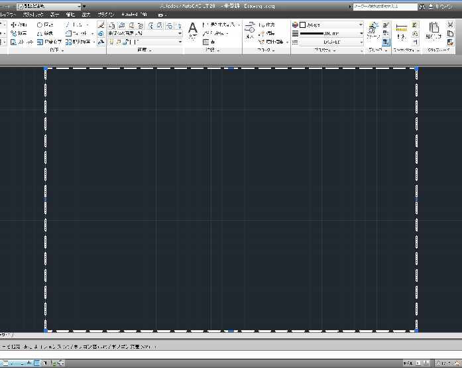Image resolution: width=462 pixels, height=368 pixels.
Task: Open Layer Properties manager icon
Action: coord(111,26)
